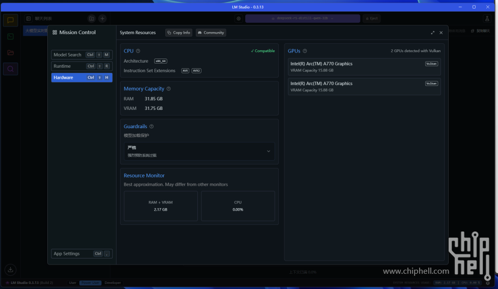This screenshot has width=498, height=289.
Task: Select the highlighted chat in chat list
Action: point(36,31)
